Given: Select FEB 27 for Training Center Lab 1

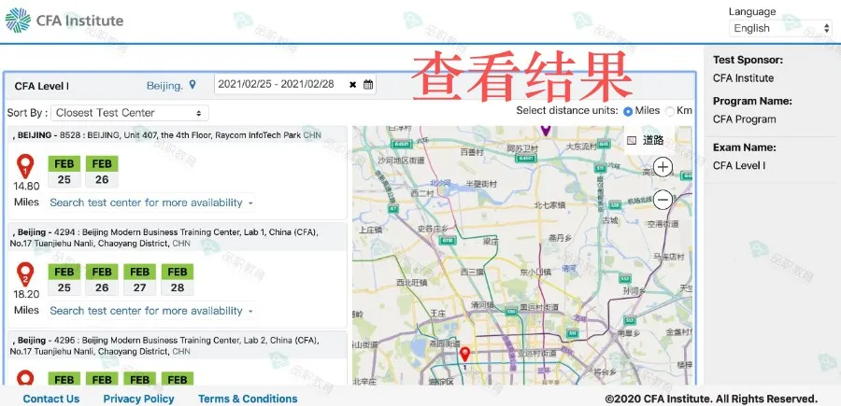Looking at the screenshot, I should [x=139, y=280].
